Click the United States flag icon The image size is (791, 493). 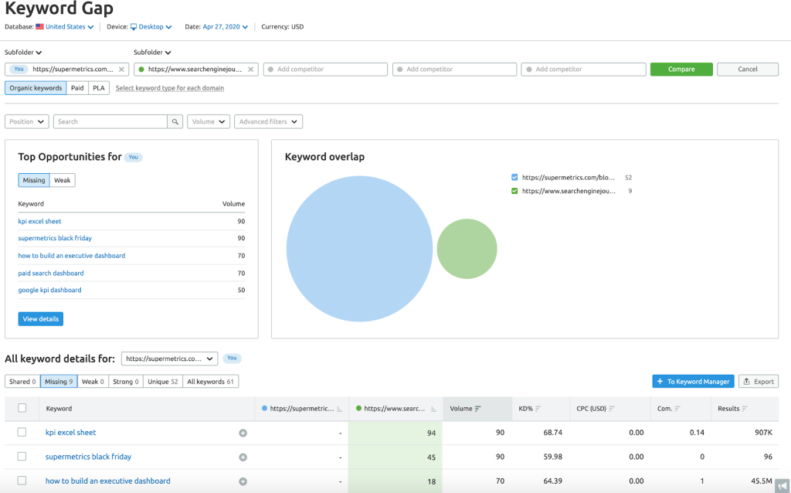[x=39, y=27]
